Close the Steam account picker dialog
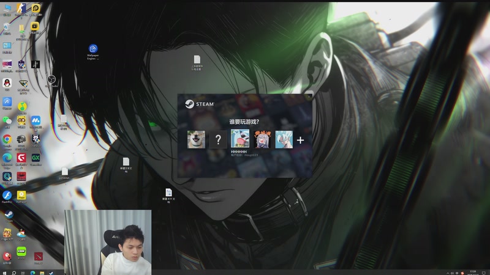The image size is (490, 275). [x=309, y=97]
